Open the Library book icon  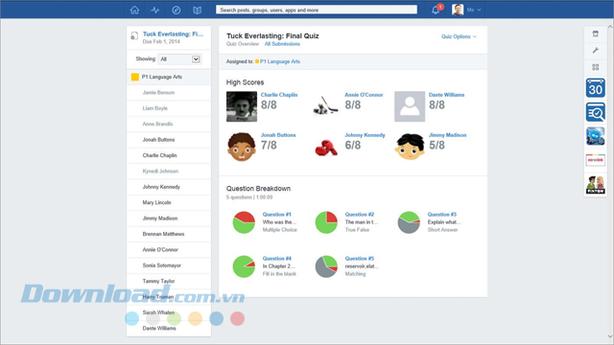tap(197, 10)
